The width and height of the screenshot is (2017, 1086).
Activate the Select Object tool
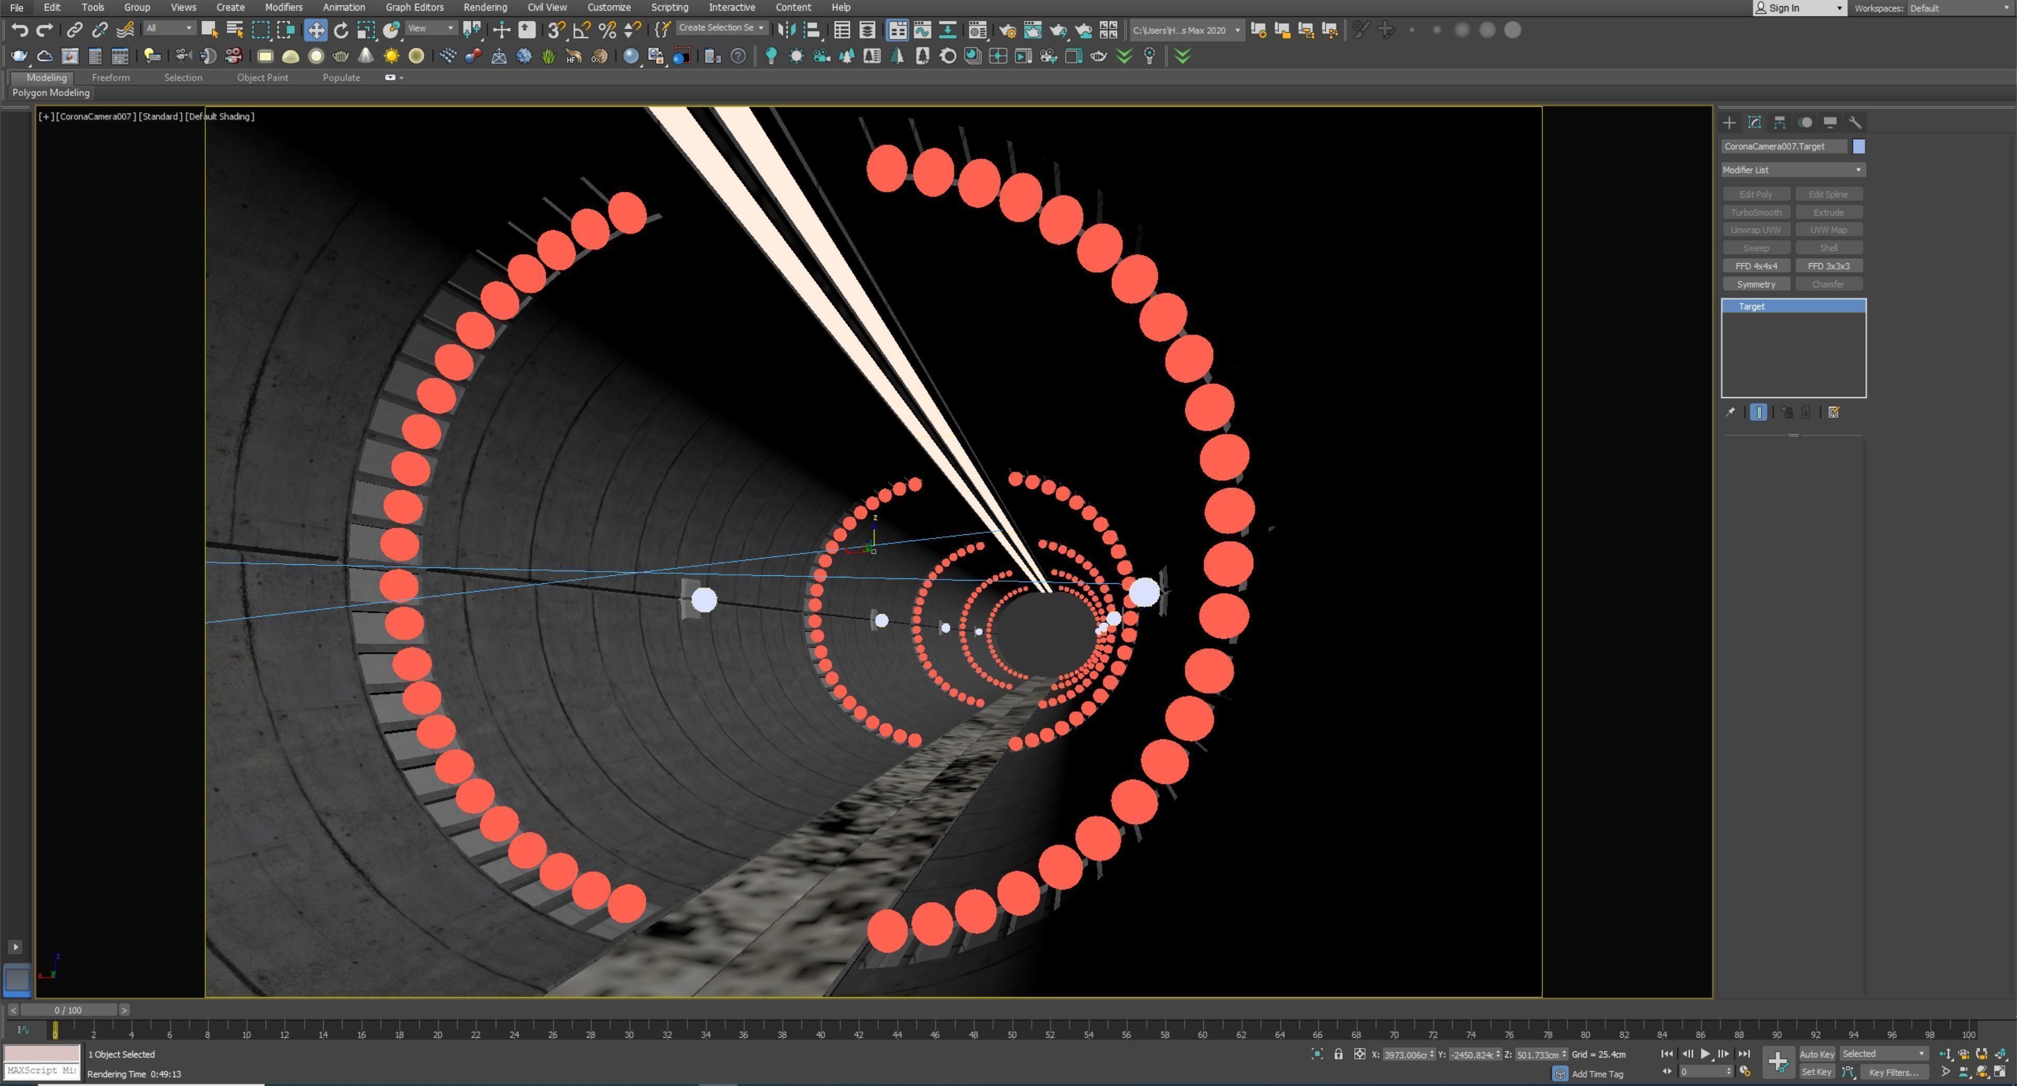coord(209,30)
